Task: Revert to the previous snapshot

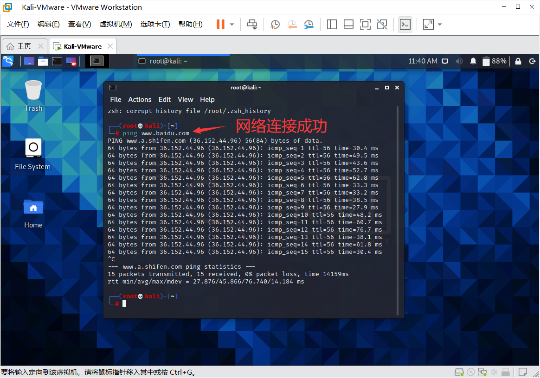Action: click(x=292, y=25)
